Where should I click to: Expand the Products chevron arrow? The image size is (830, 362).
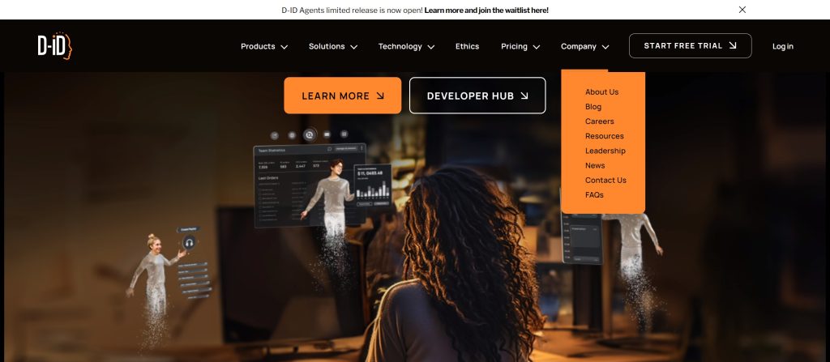[285, 47]
